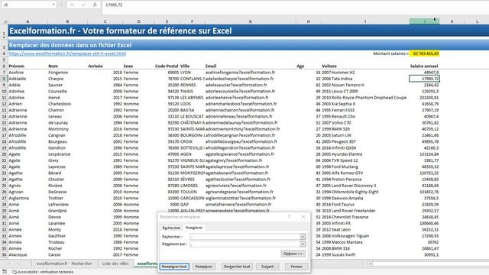
Task: Click email cell 'agategivry?excelformation.fr'
Action: 250,160
